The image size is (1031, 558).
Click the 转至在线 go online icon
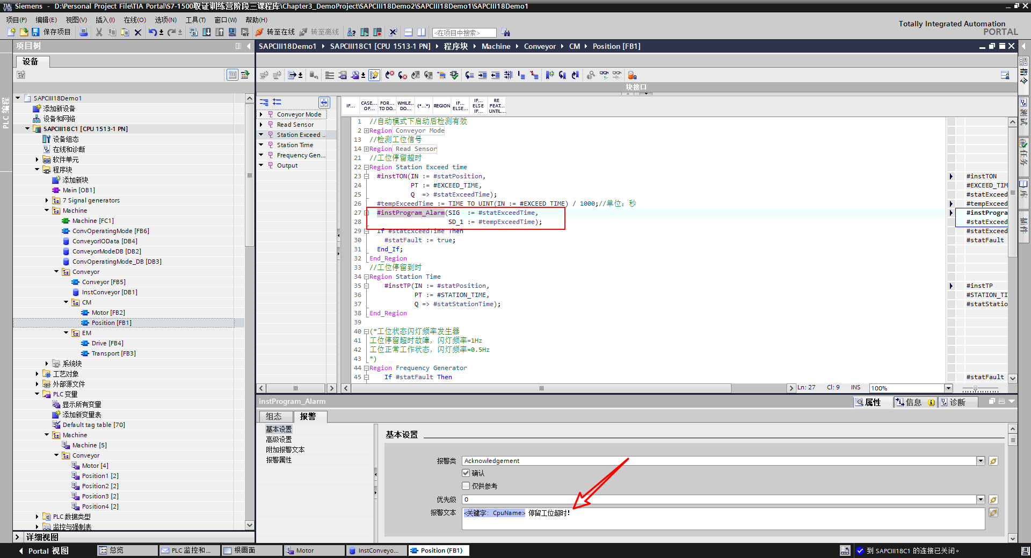point(260,32)
